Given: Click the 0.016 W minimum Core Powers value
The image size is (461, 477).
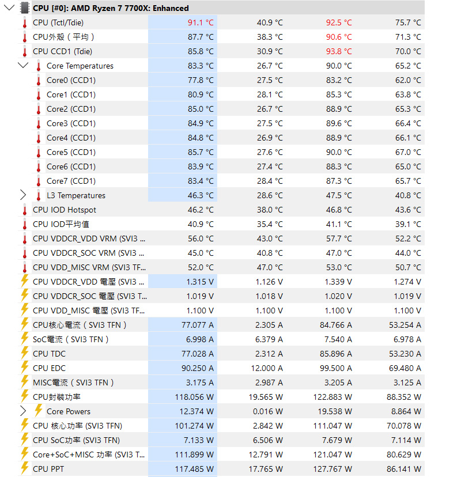Looking at the screenshot, I should click(268, 411).
